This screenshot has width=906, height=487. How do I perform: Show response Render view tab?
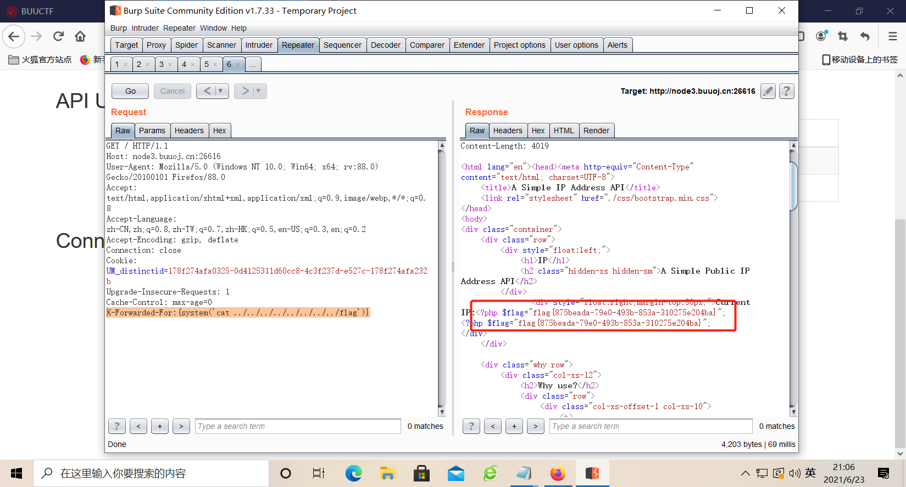pos(596,131)
